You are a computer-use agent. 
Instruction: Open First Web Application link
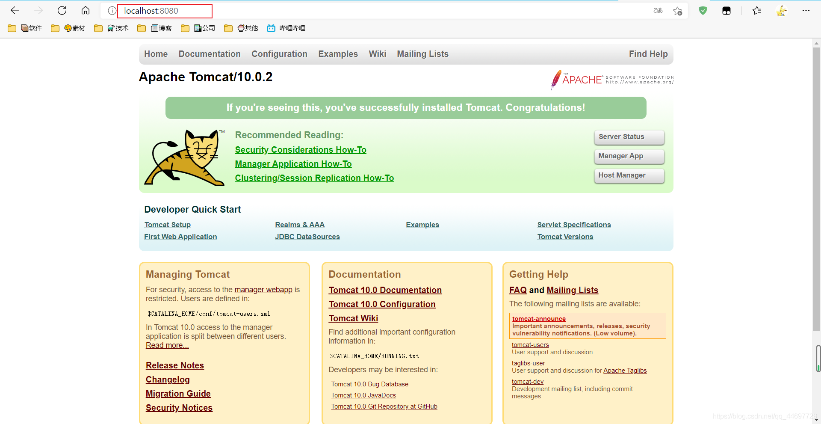pos(180,237)
